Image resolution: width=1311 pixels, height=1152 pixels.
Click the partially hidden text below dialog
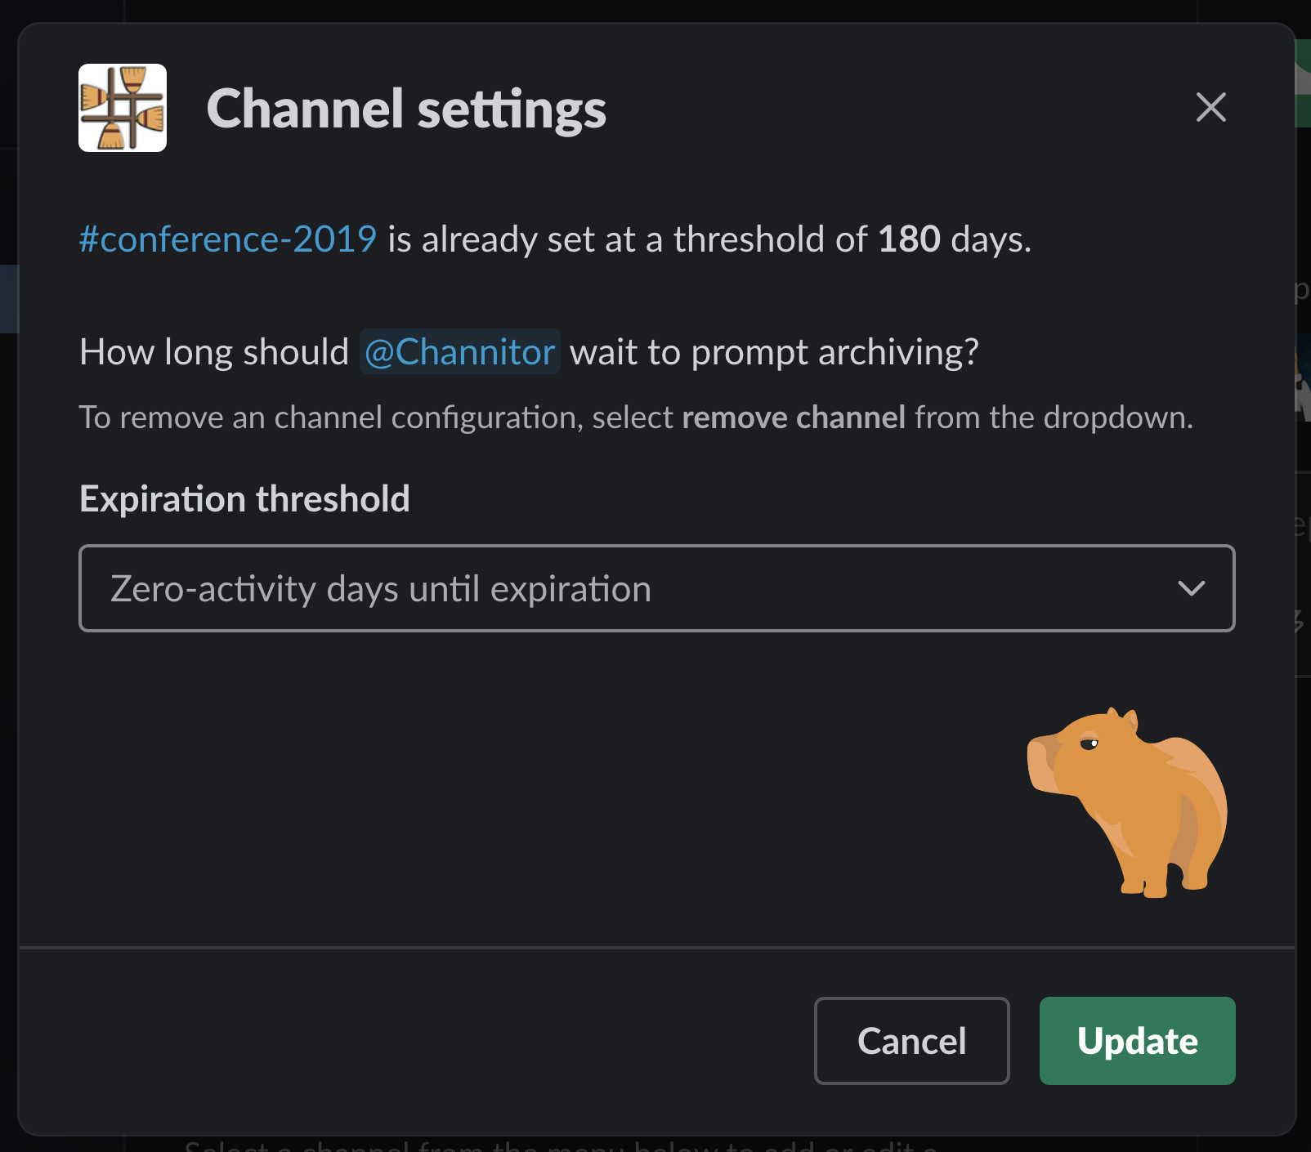[560, 1145]
